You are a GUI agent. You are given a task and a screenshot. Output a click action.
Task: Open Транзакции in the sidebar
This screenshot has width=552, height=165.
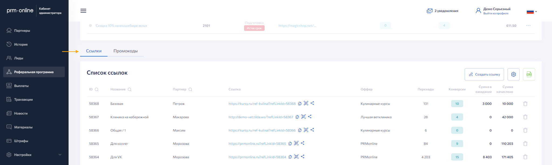(x=34, y=100)
